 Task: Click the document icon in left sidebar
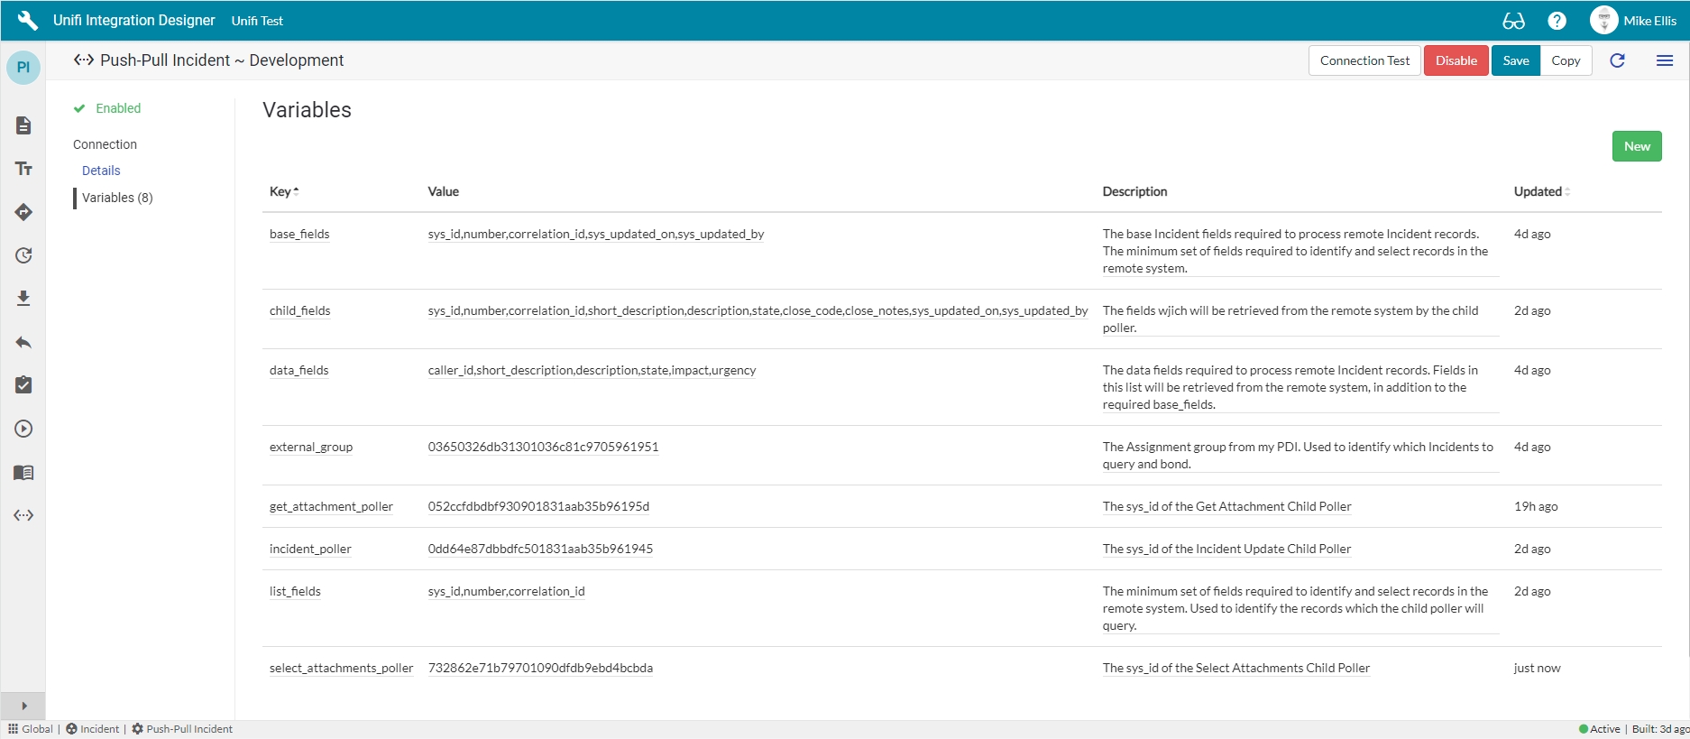pos(23,125)
